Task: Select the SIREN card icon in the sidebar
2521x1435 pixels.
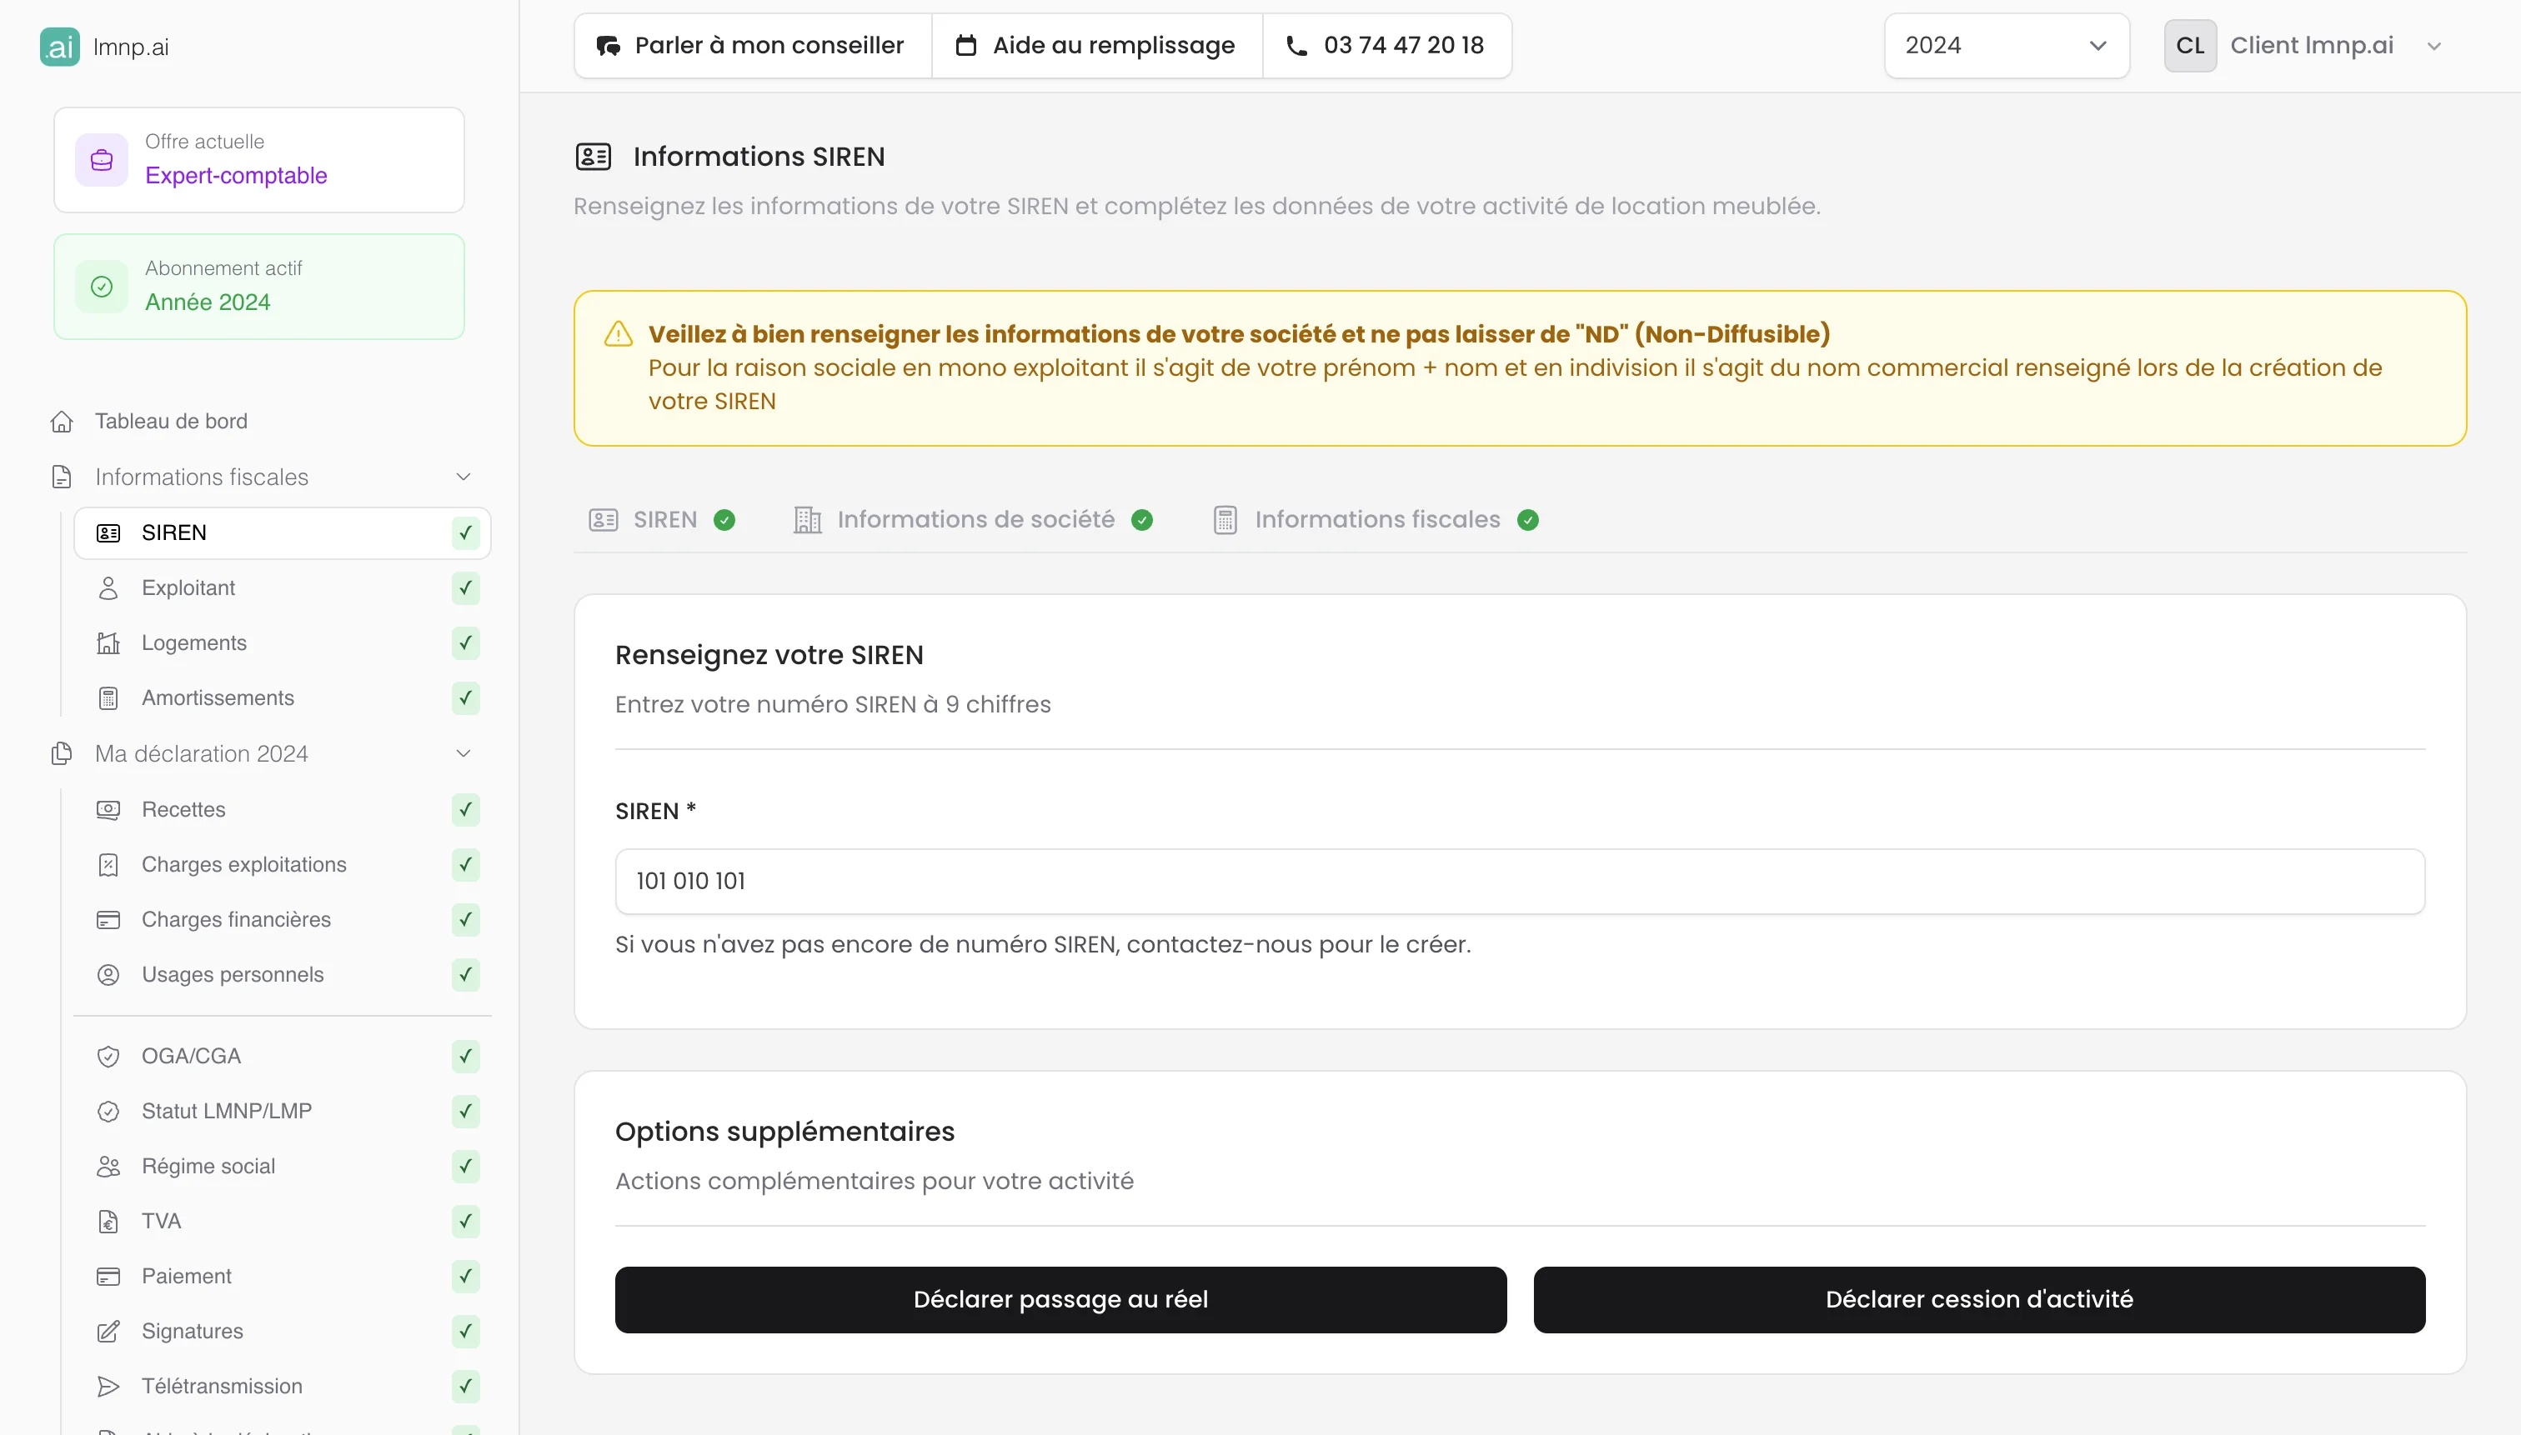Action: [x=108, y=532]
